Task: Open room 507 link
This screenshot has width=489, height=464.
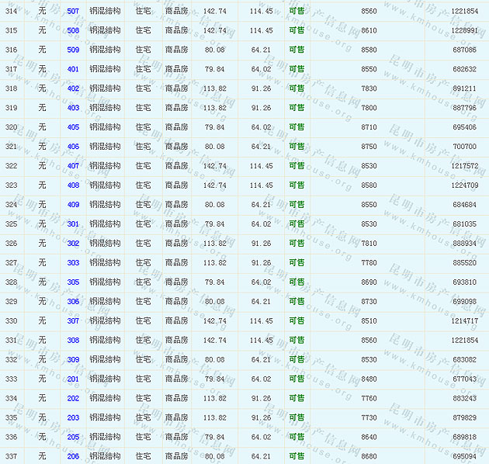Action: click(x=73, y=12)
